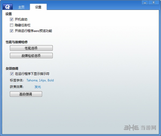Click the 获焦效果 label
Screen dimensions: 161x136
pyautogui.click(x=17, y=87)
